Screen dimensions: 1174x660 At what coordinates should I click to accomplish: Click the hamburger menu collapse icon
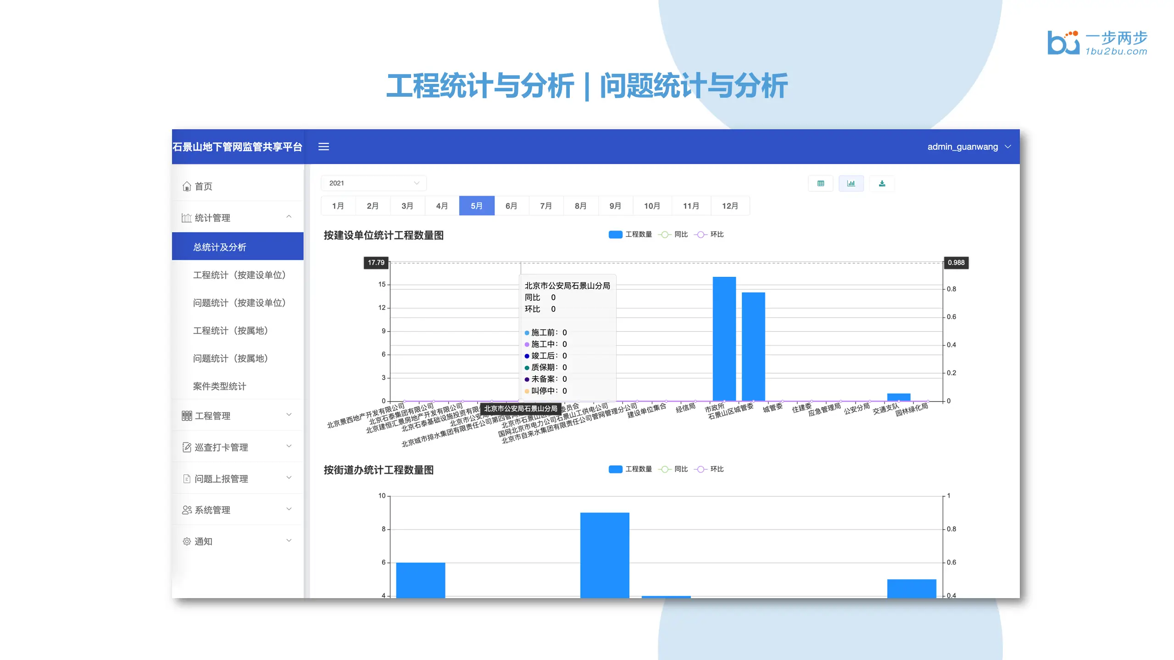coord(323,147)
